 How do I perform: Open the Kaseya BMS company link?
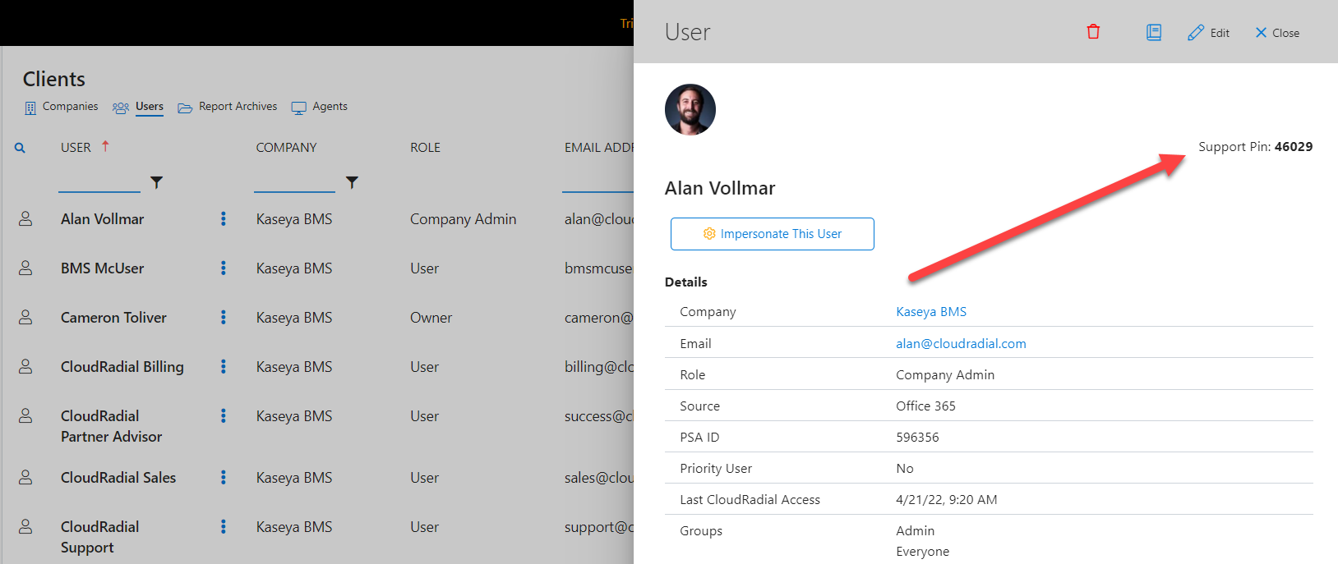[x=931, y=312]
